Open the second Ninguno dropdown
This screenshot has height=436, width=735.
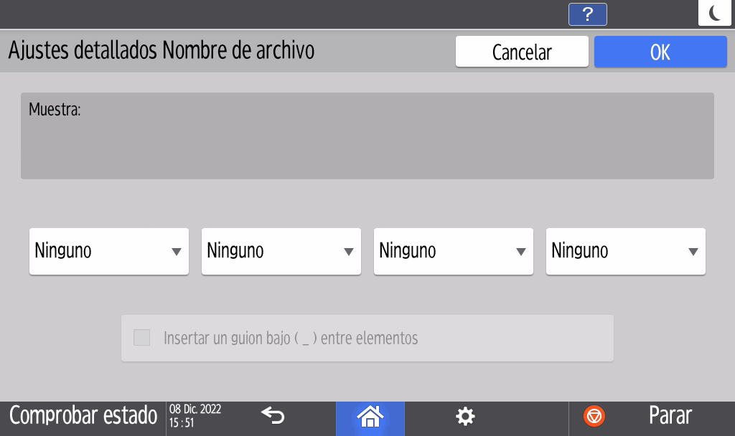[281, 251]
